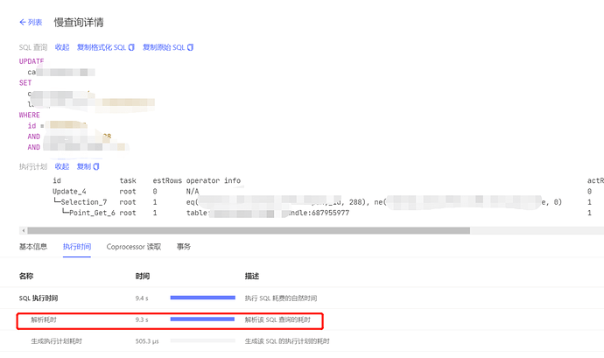Click 复制格式化 SQL link
The height and width of the screenshot is (358, 604).
(102, 47)
